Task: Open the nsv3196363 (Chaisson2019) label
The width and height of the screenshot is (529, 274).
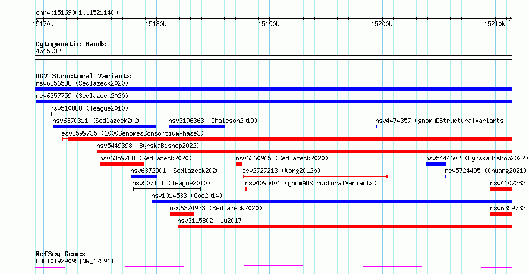Action: [x=213, y=121]
